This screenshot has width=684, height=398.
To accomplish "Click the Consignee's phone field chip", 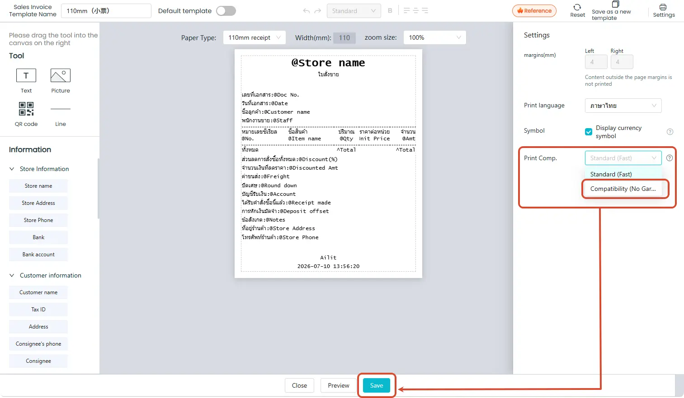I will coord(38,344).
